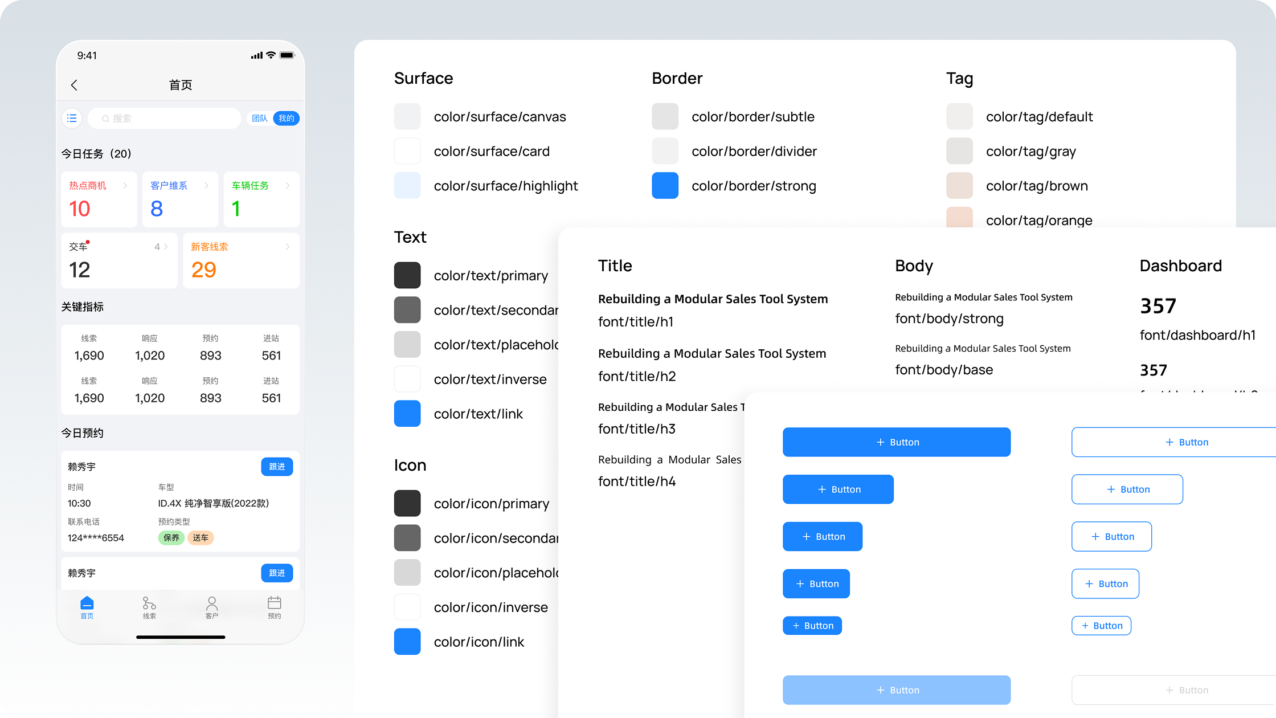This screenshot has height=718, width=1276.
Task: Click the magnifier icon inside the search field
Action: pyautogui.click(x=105, y=118)
